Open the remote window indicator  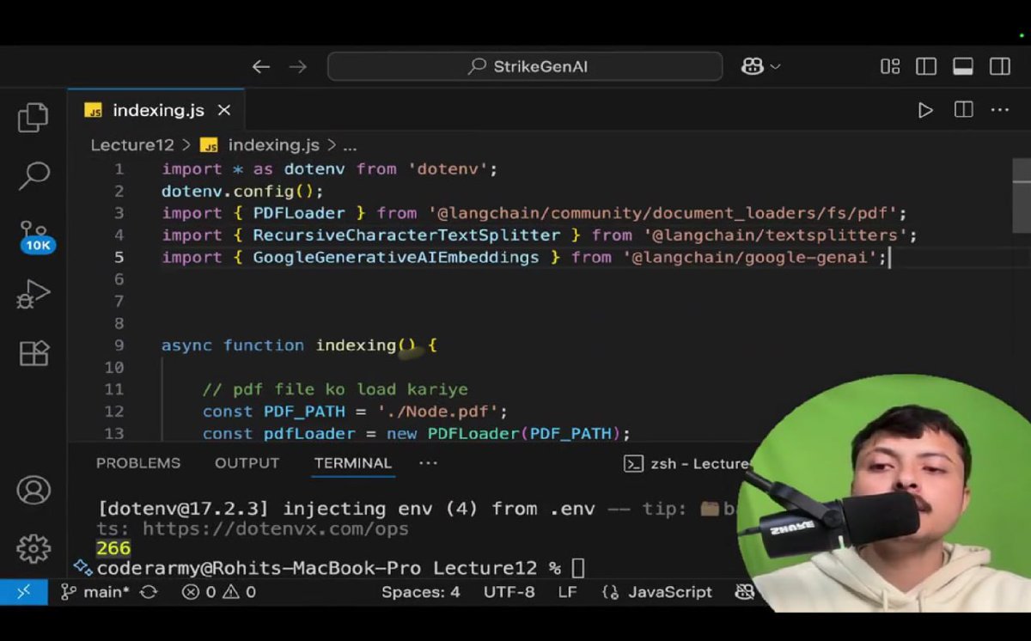point(23,592)
